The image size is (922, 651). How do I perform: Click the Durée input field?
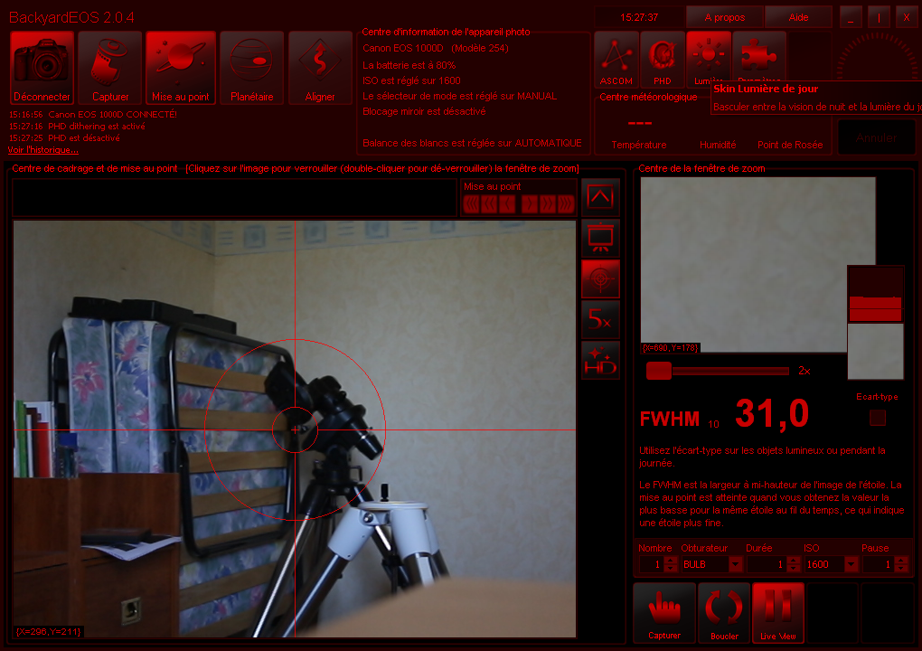click(x=767, y=564)
